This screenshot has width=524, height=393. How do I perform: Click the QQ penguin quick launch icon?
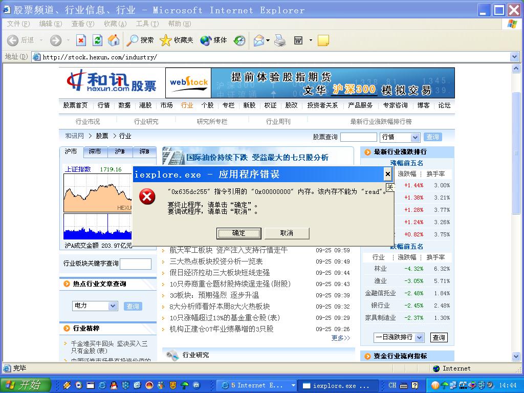(x=114, y=385)
